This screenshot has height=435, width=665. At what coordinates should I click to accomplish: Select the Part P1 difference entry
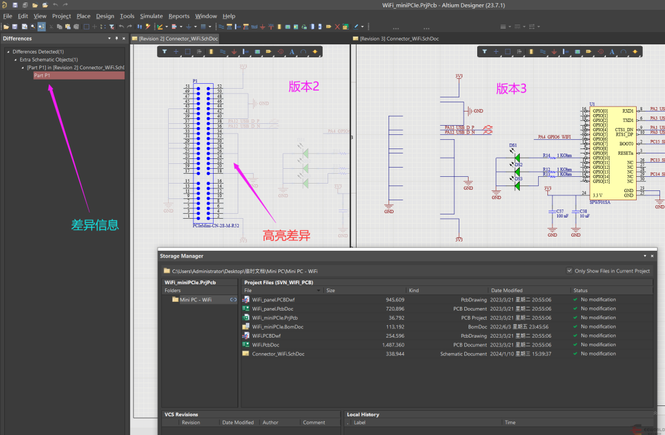(42, 76)
